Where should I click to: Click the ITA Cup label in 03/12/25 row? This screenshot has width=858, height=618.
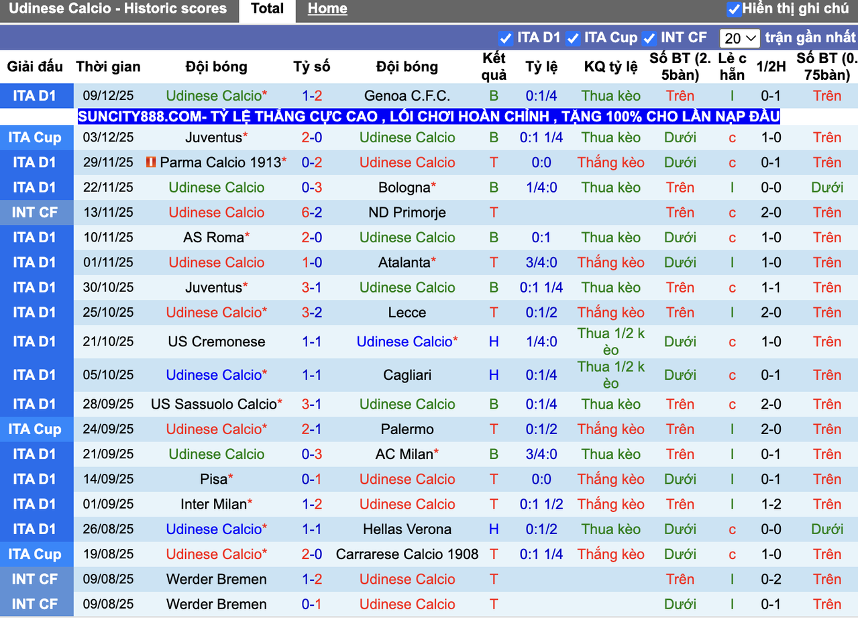34,138
